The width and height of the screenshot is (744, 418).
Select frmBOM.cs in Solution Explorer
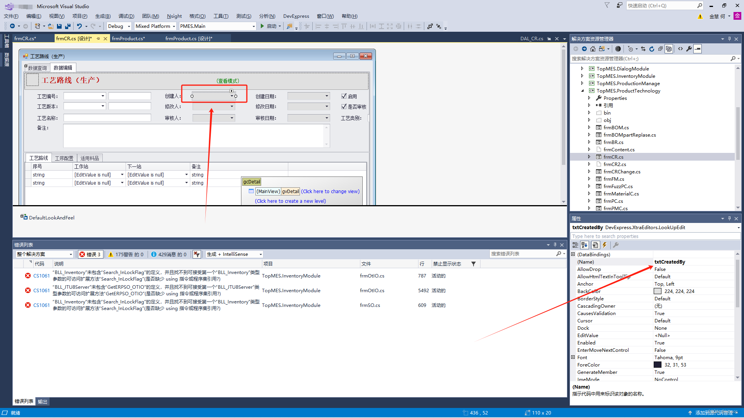616,127
